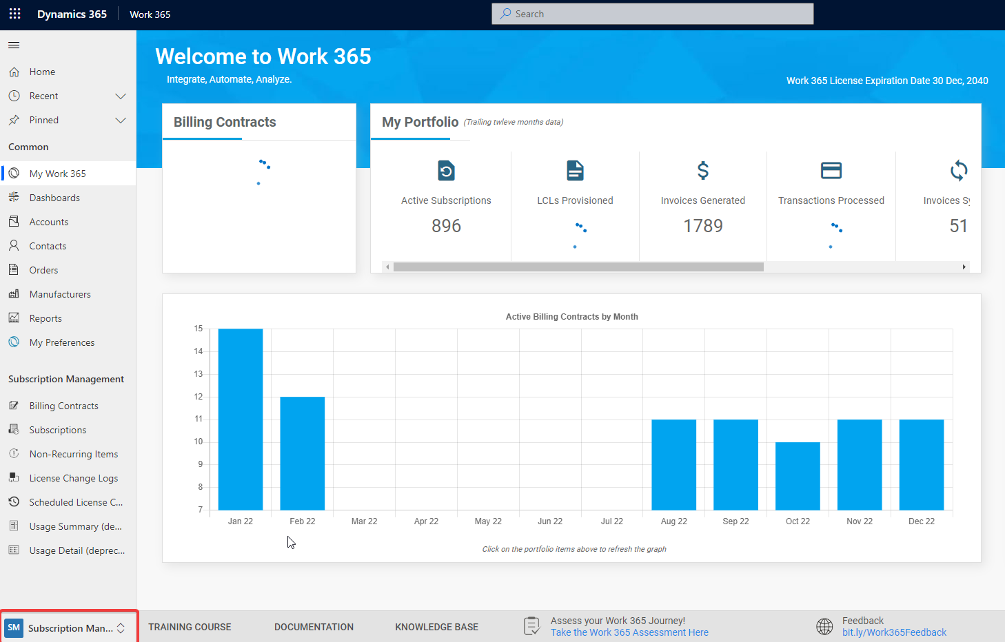1005x642 pixels.
Task: Click the Active Subscriptions portfolio icon
Action: point(447,170)
